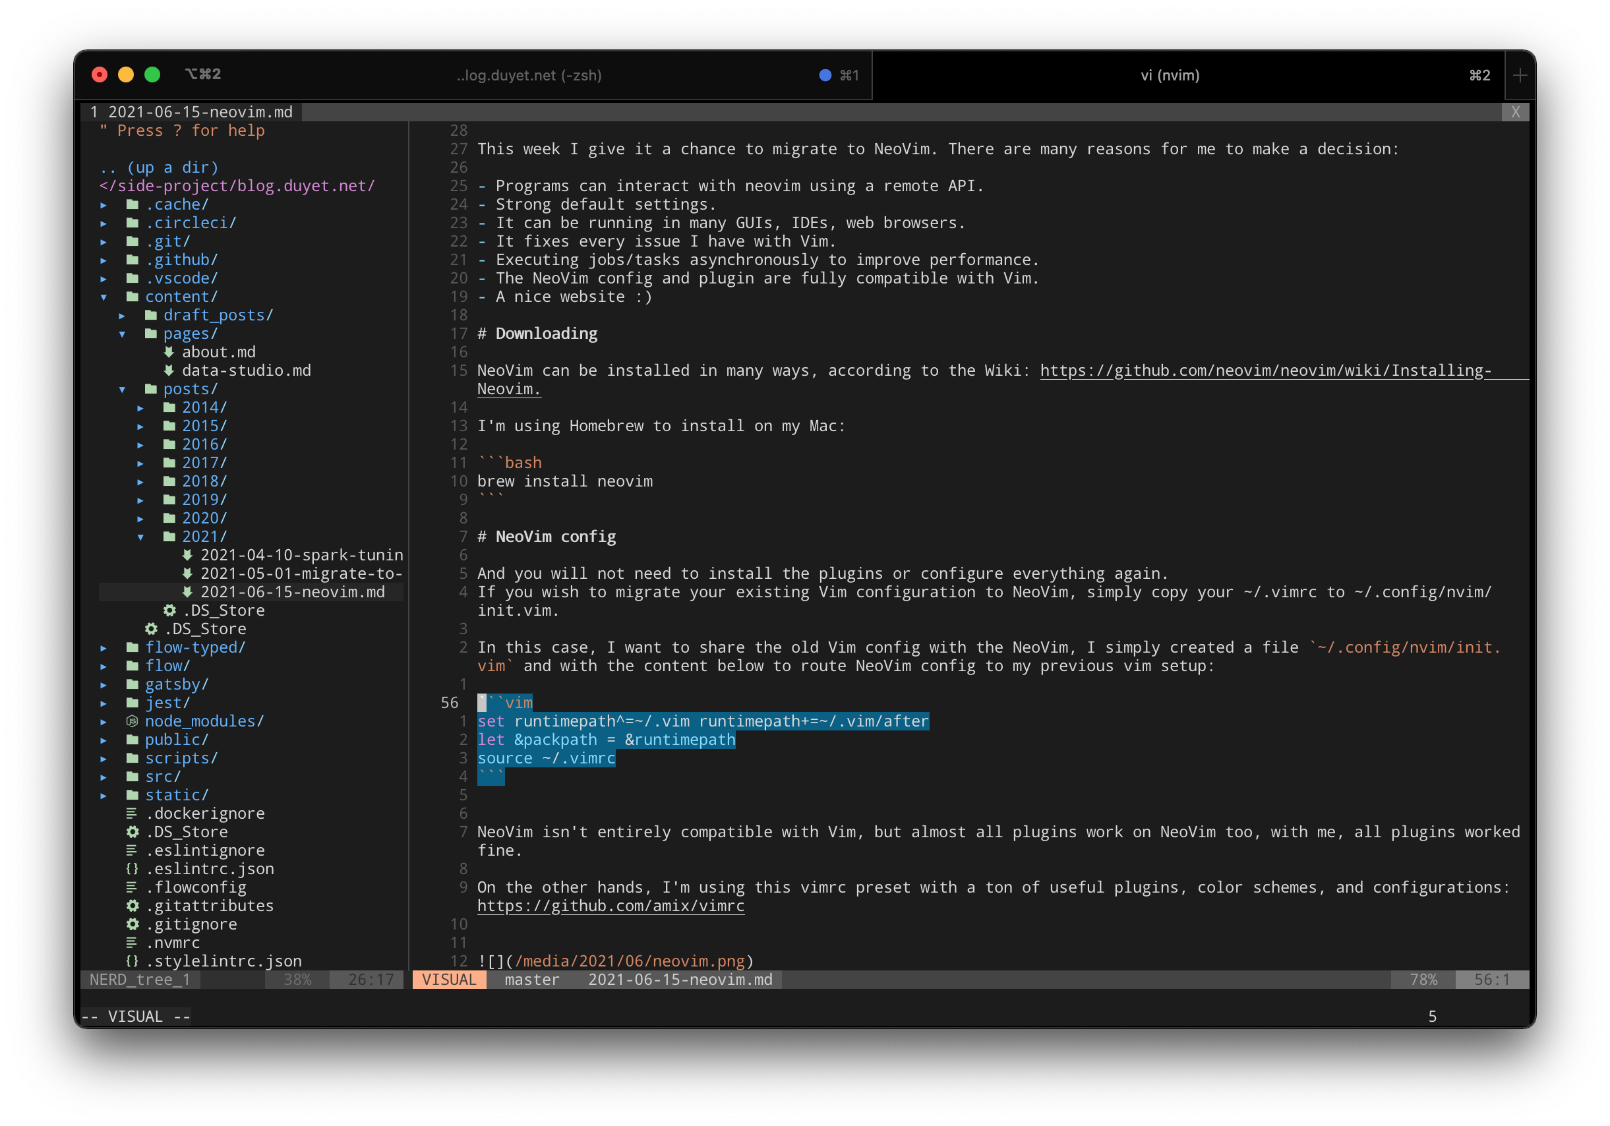The height and width of the screenshot is (1126, 1610).
Task: Click the node_modules folder icon
Action: click(132, 721)
